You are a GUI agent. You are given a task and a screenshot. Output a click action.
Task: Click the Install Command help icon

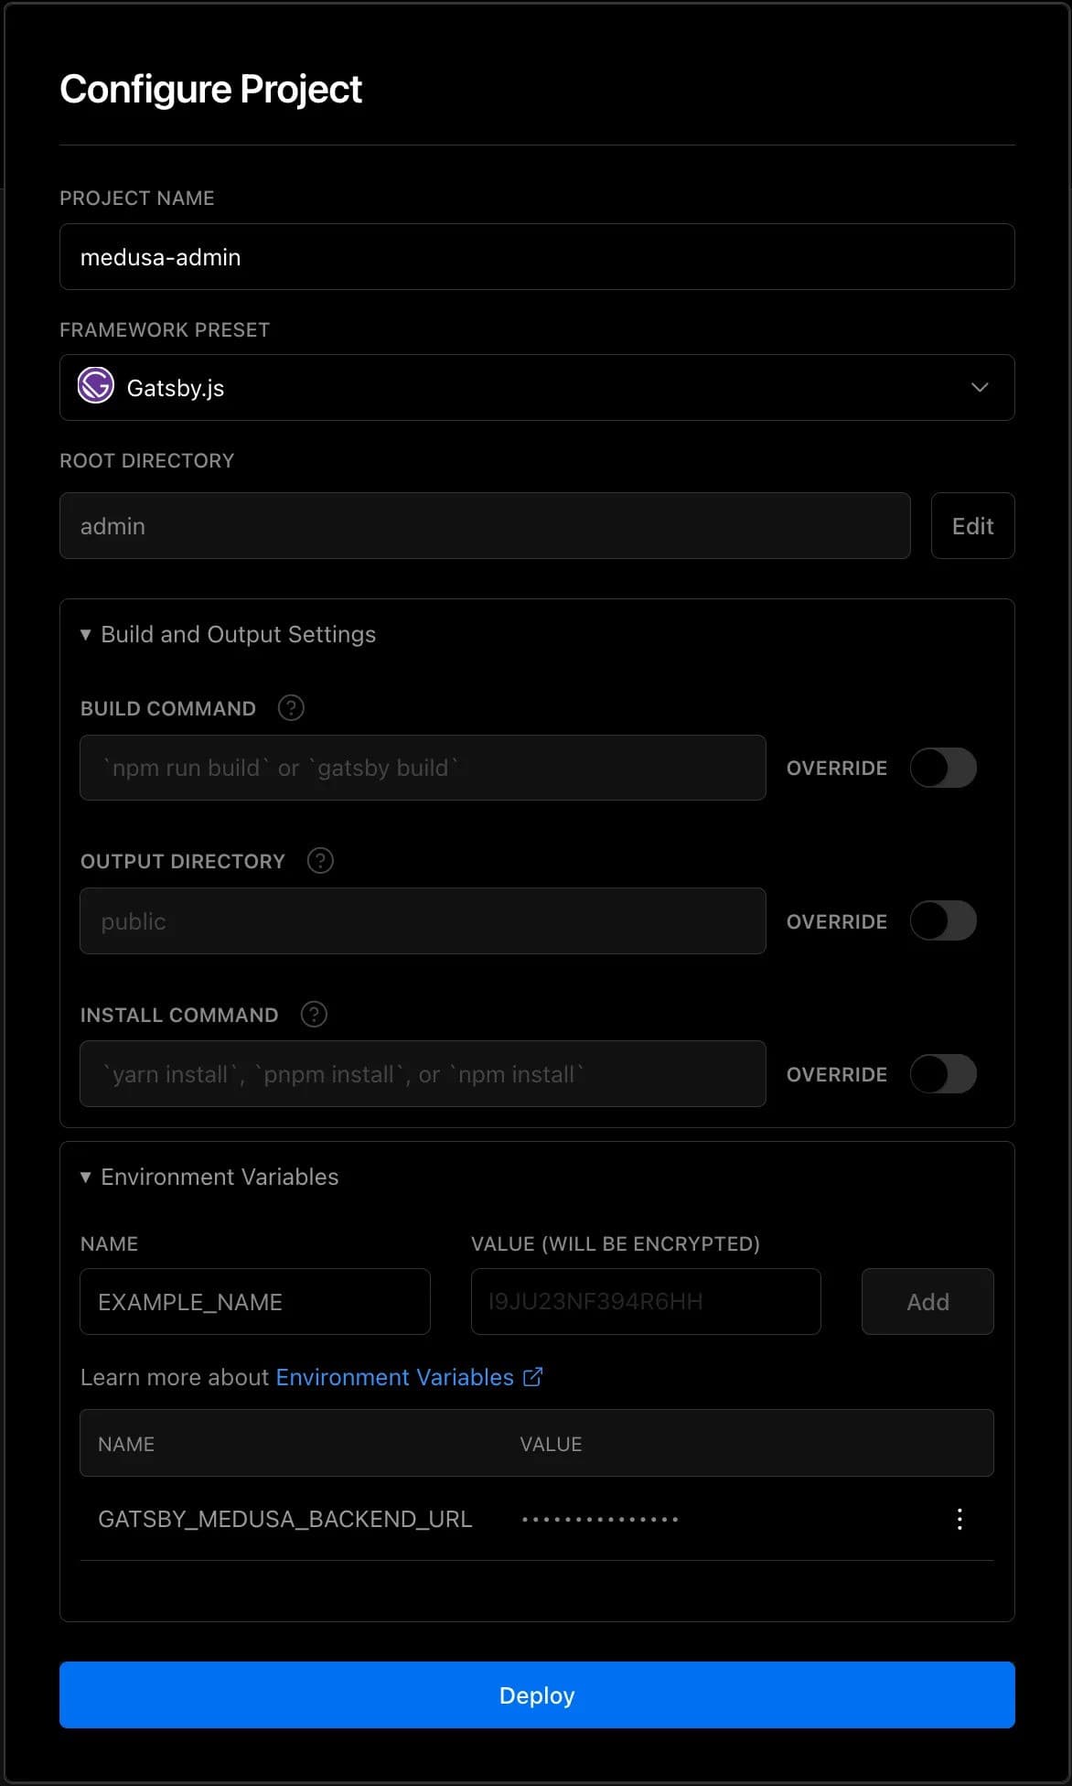coord(314,1014)
